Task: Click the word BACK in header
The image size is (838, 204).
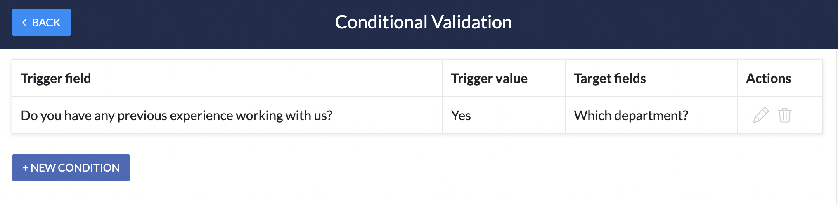Action: click(x=46, y=23)
